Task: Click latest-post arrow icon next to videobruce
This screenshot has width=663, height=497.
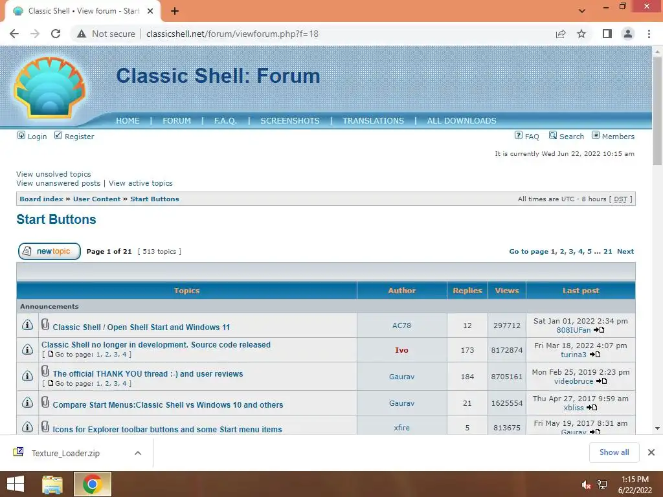Action: point(601,381)
